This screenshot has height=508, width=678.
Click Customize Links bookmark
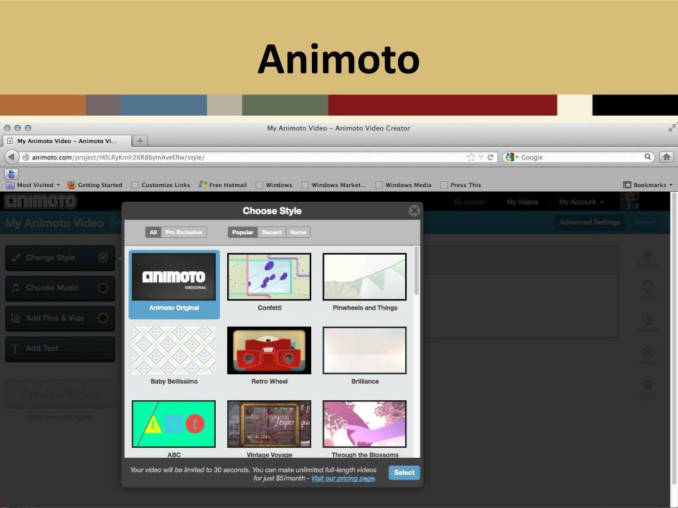(161, 185)
